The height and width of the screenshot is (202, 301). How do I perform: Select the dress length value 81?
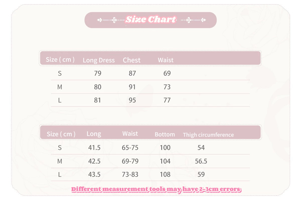(x=97, y=100)
